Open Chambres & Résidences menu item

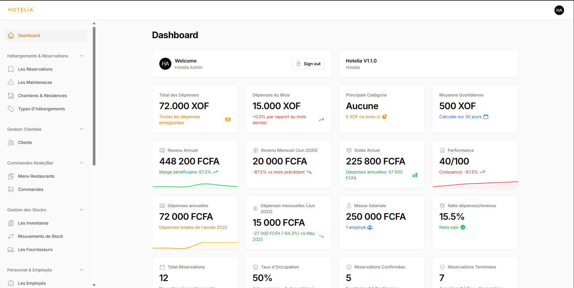[x=42, y=96]
